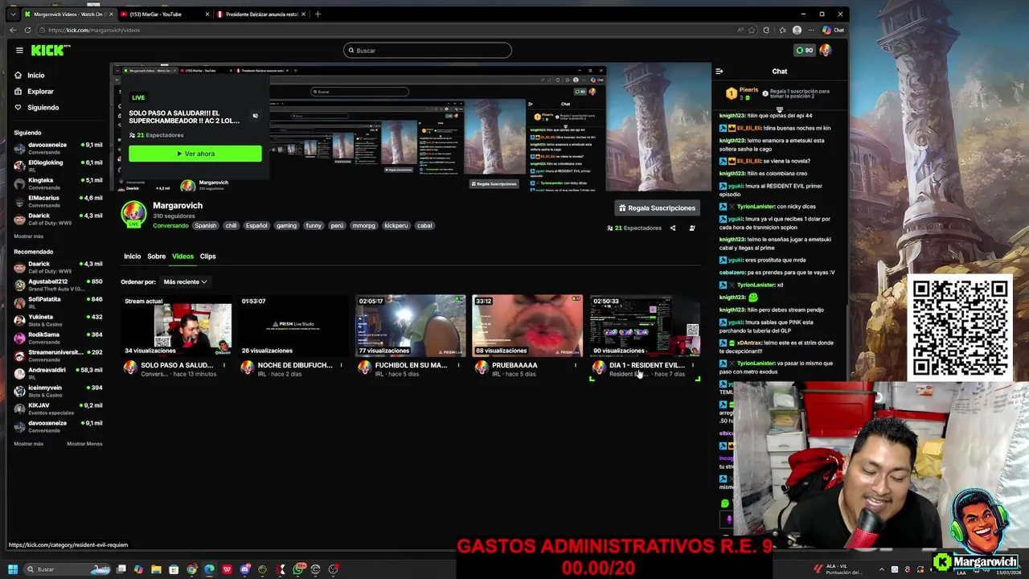
Task: Switch to the Clips channel tab
Action: pos(207,257)
